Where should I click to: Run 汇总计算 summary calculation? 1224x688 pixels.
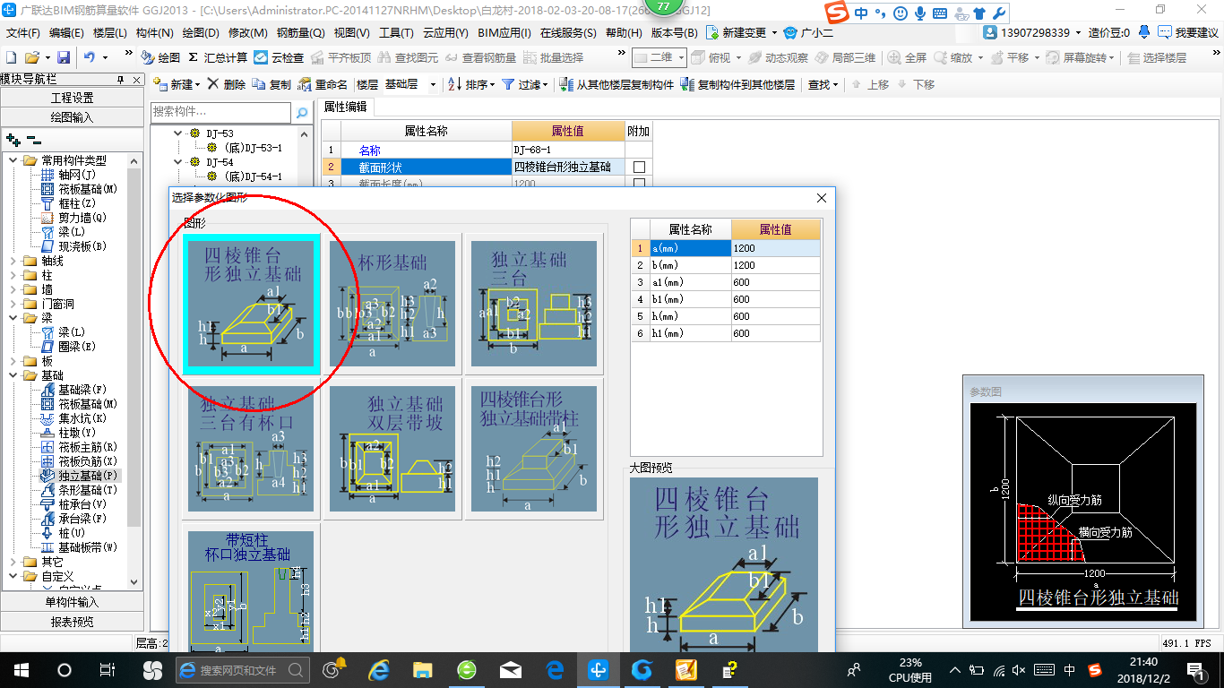[218, 57]
